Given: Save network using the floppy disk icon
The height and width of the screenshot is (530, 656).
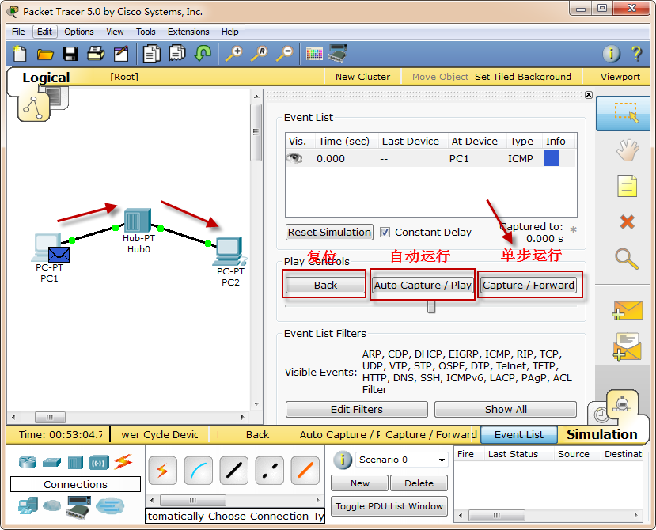Looking at the screenshot, I should pyautogui.click(x=70, y=54).
